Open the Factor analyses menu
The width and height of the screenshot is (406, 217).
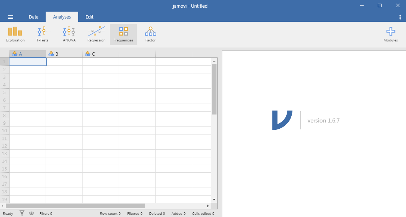coord(150,35)
